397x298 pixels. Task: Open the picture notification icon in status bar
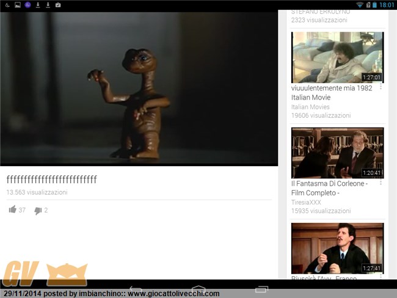click(18, 5)
